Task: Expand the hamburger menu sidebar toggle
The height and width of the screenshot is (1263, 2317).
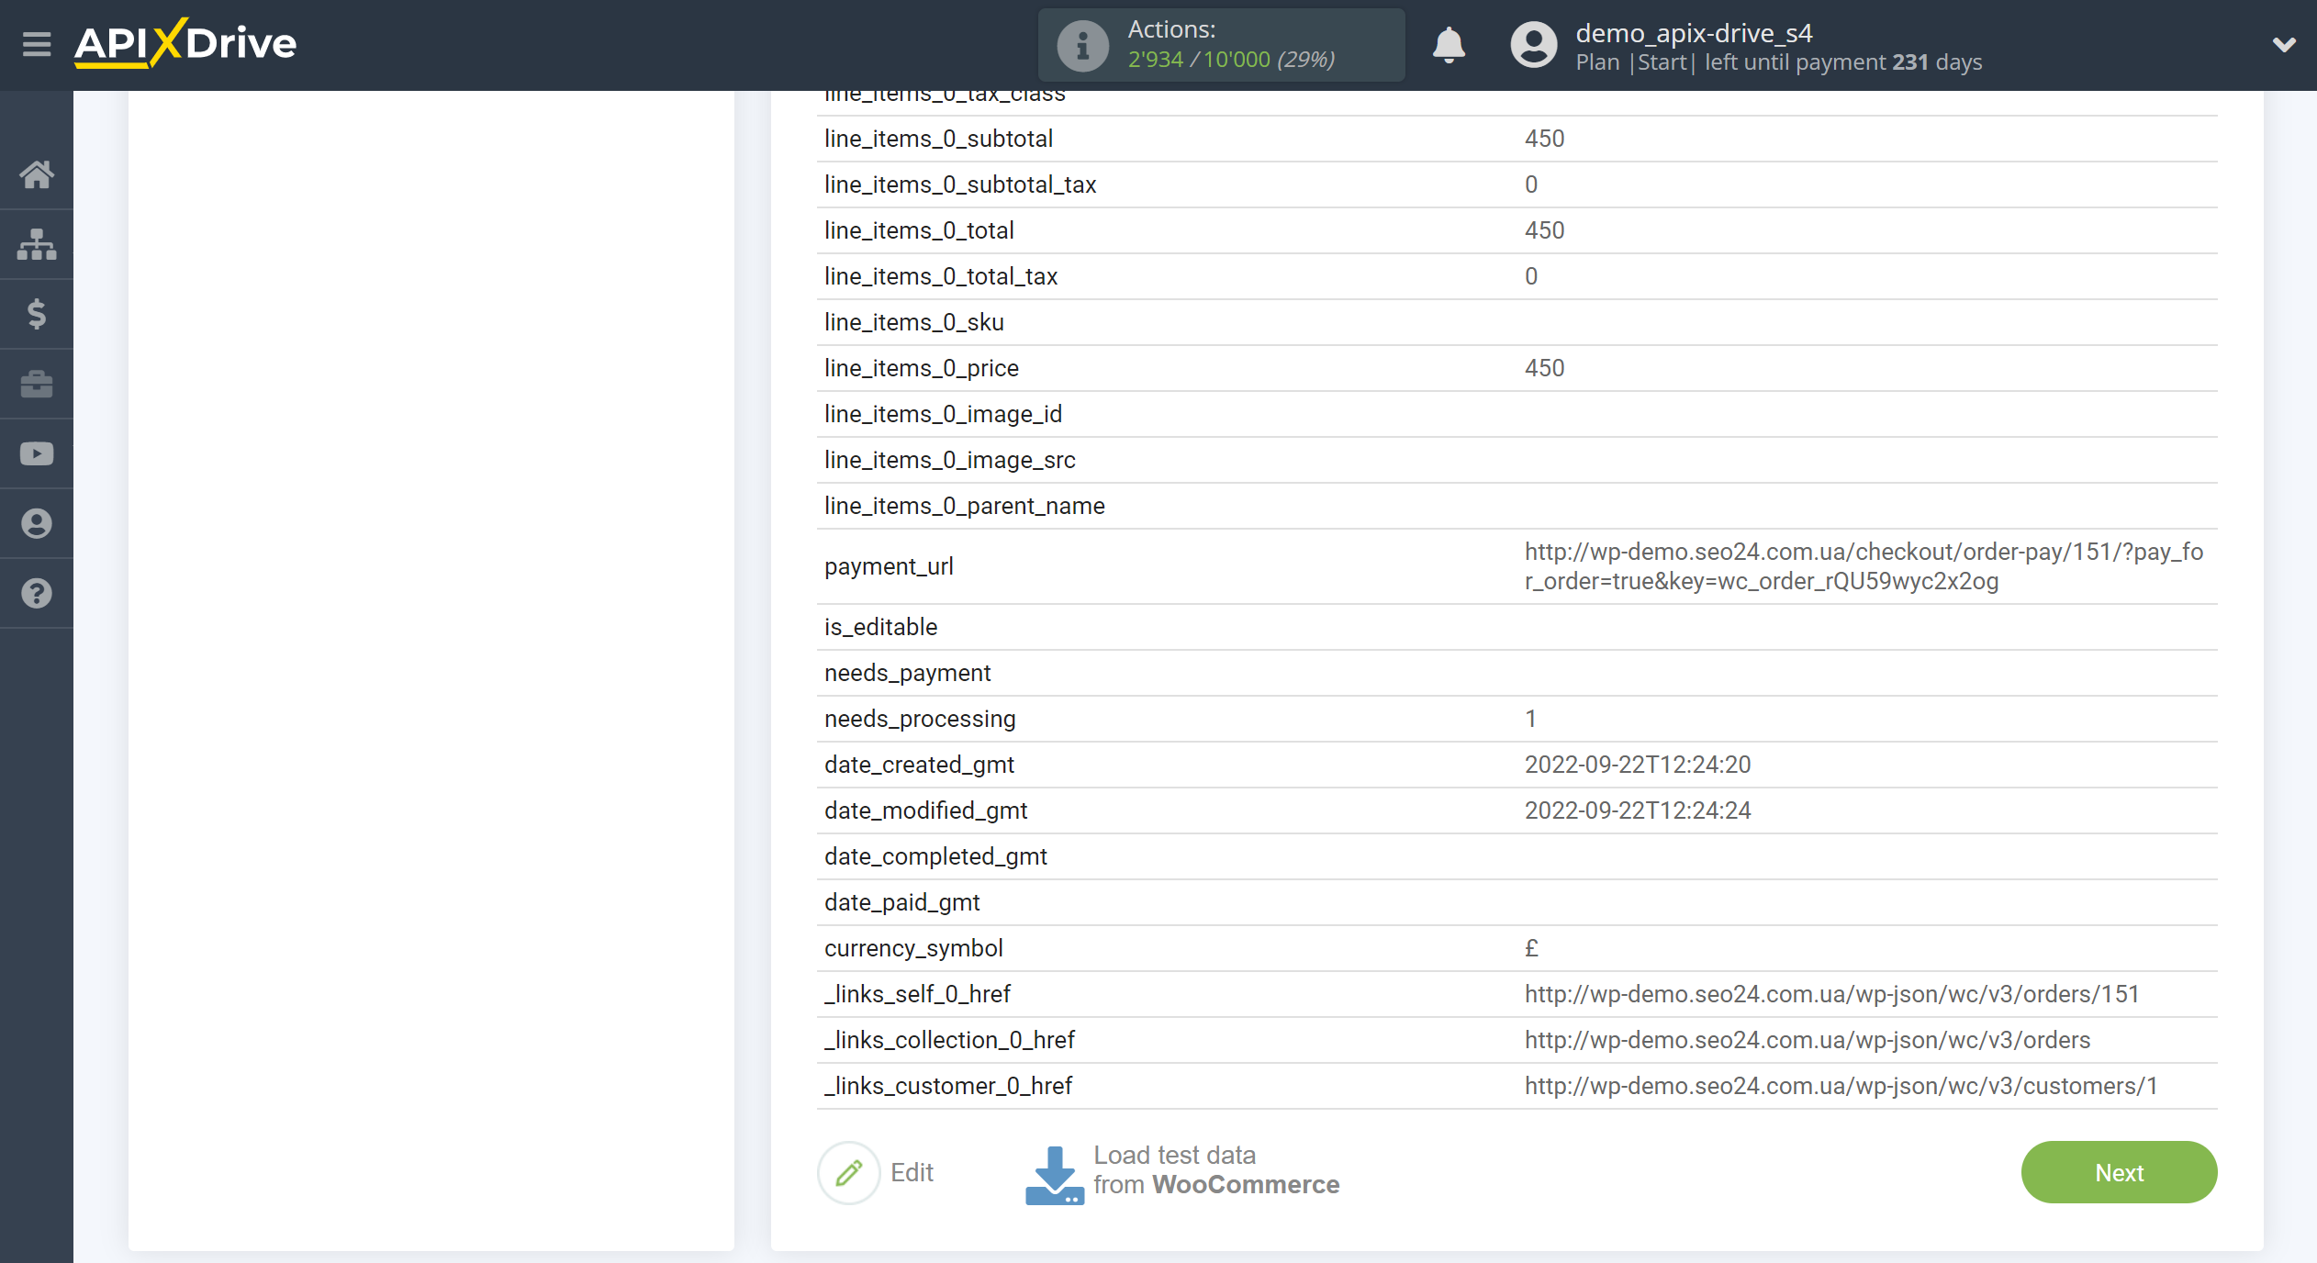Action: pos(36,43)
